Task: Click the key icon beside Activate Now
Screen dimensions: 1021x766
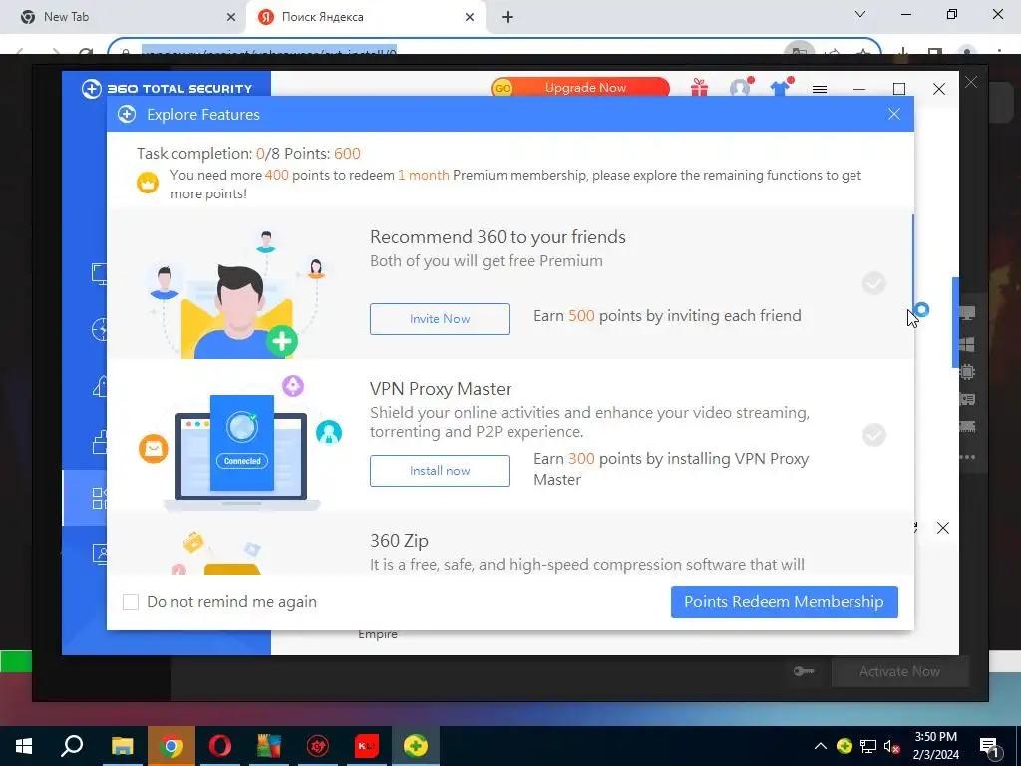Action: [804, 671]
